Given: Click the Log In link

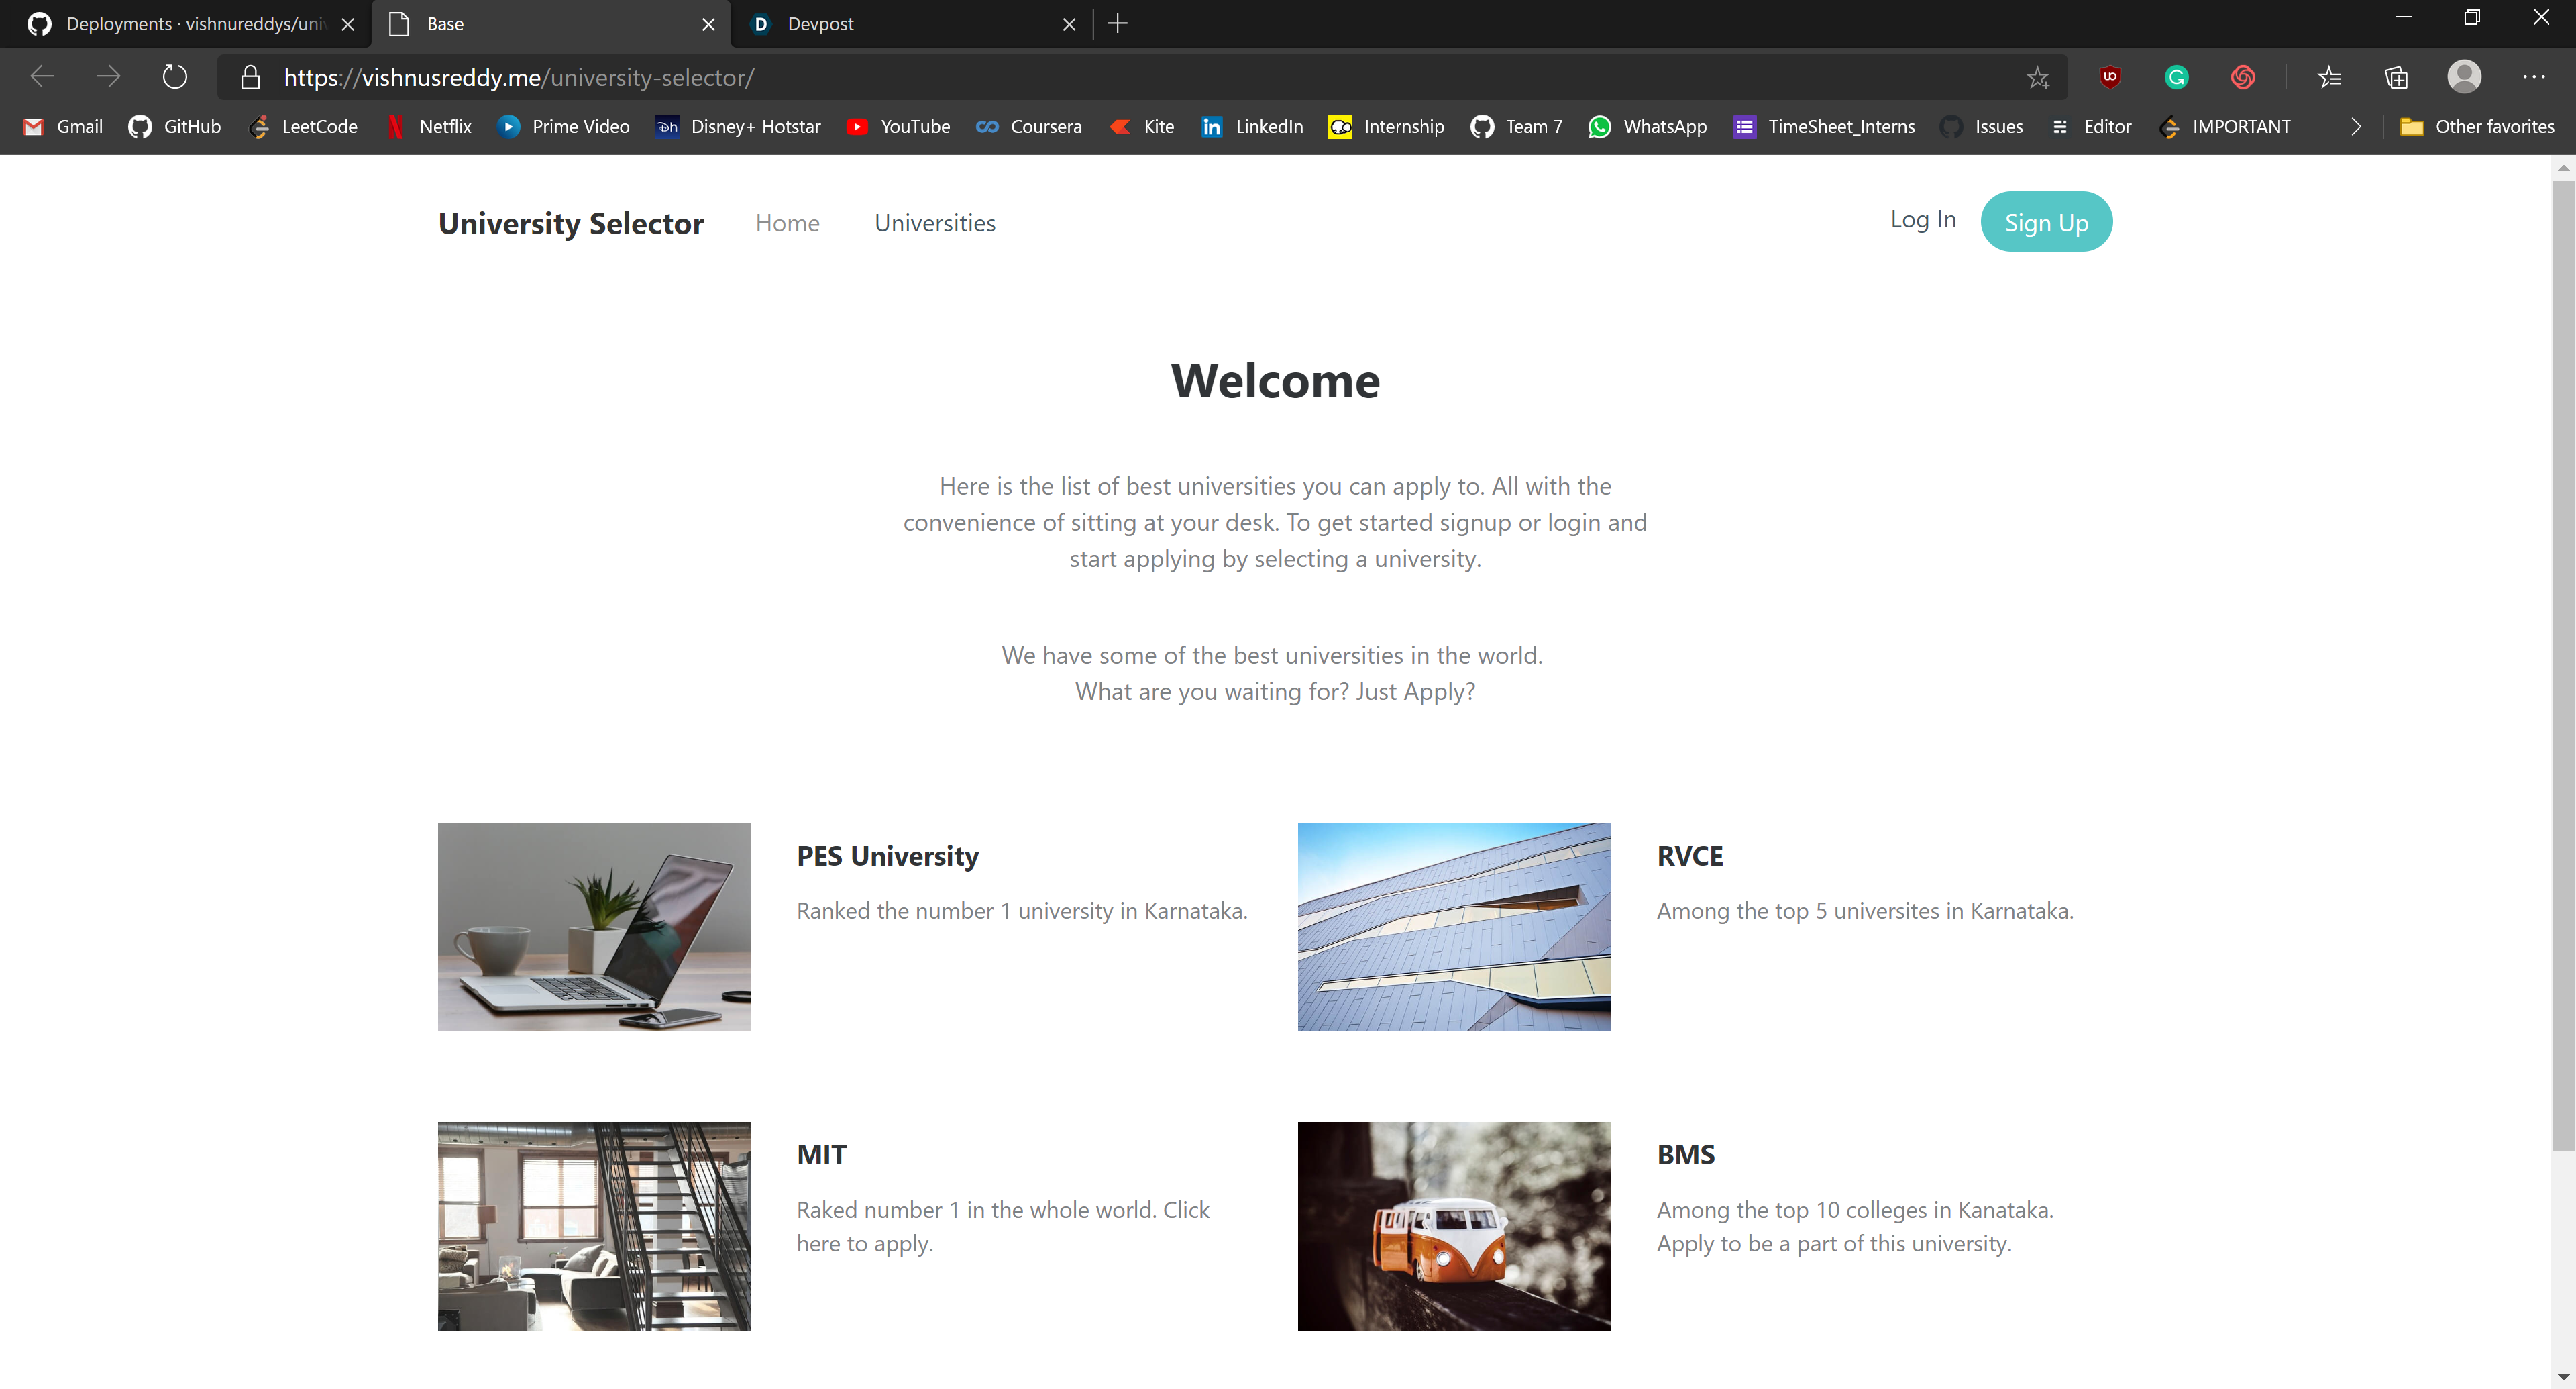Looking at the screenshot, I should pyautogui.click(x=1922, y=220).
